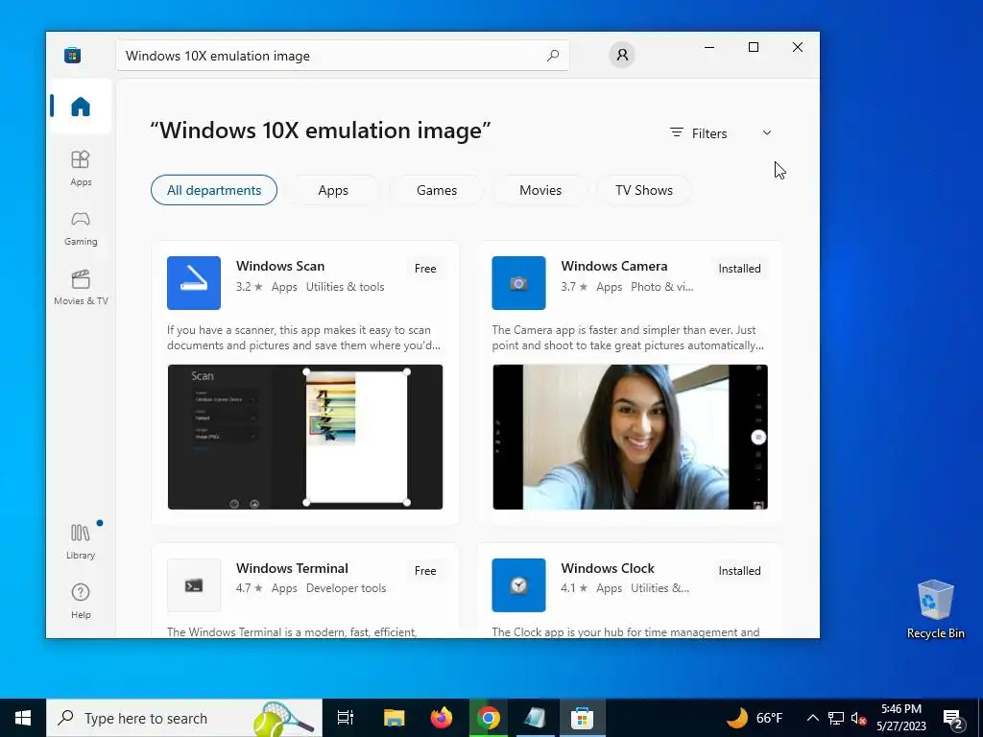The image size is (983, 737).
Task: Click the muted volume tray icon
Action: tap(857, 718)
